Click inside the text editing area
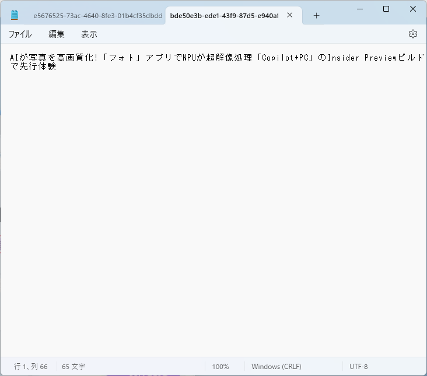427x376 pixels. pos(213,200)
